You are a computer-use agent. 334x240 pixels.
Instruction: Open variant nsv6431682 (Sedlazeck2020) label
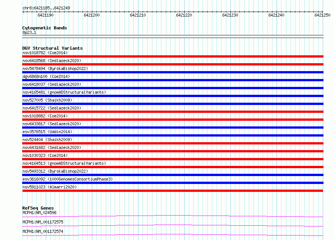tap(52, 147)
